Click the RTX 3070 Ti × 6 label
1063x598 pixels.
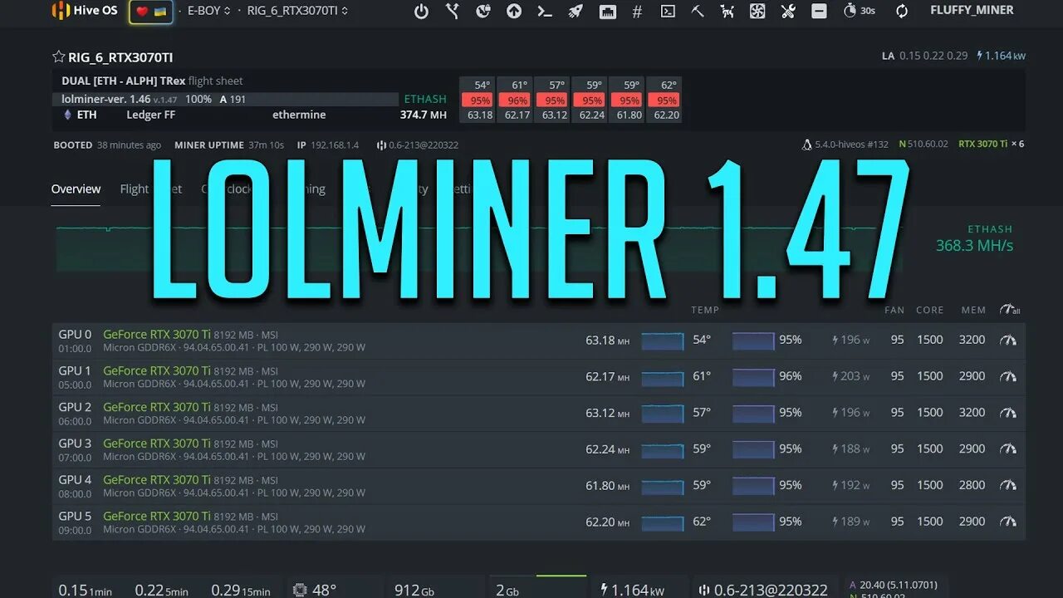[x=992, y=145]
